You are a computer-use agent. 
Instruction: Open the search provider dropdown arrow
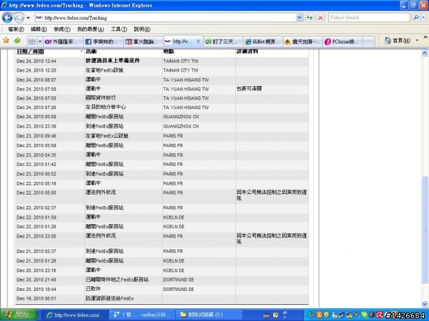click(423, 18)
